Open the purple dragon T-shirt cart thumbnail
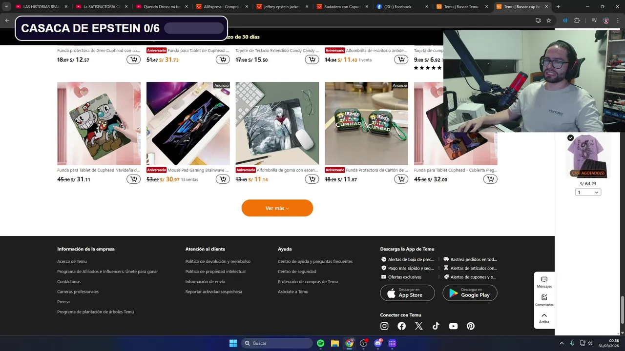Image resolution: width=625 pixels, height=351 pixels. point(588,156)
